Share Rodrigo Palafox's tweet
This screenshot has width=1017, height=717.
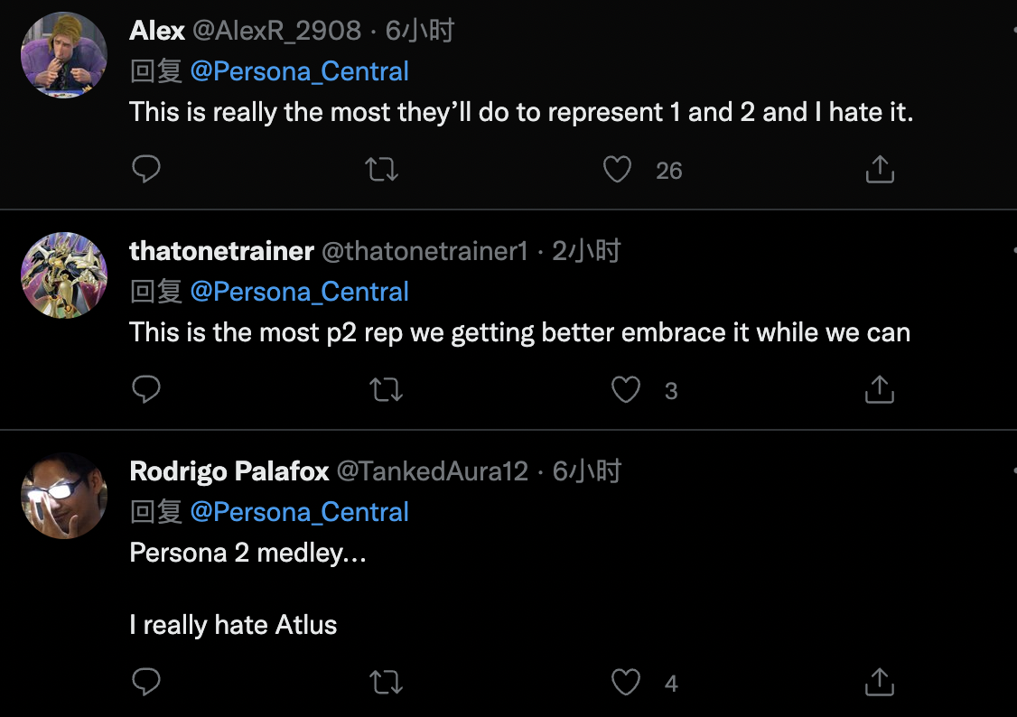coord(879,682)
